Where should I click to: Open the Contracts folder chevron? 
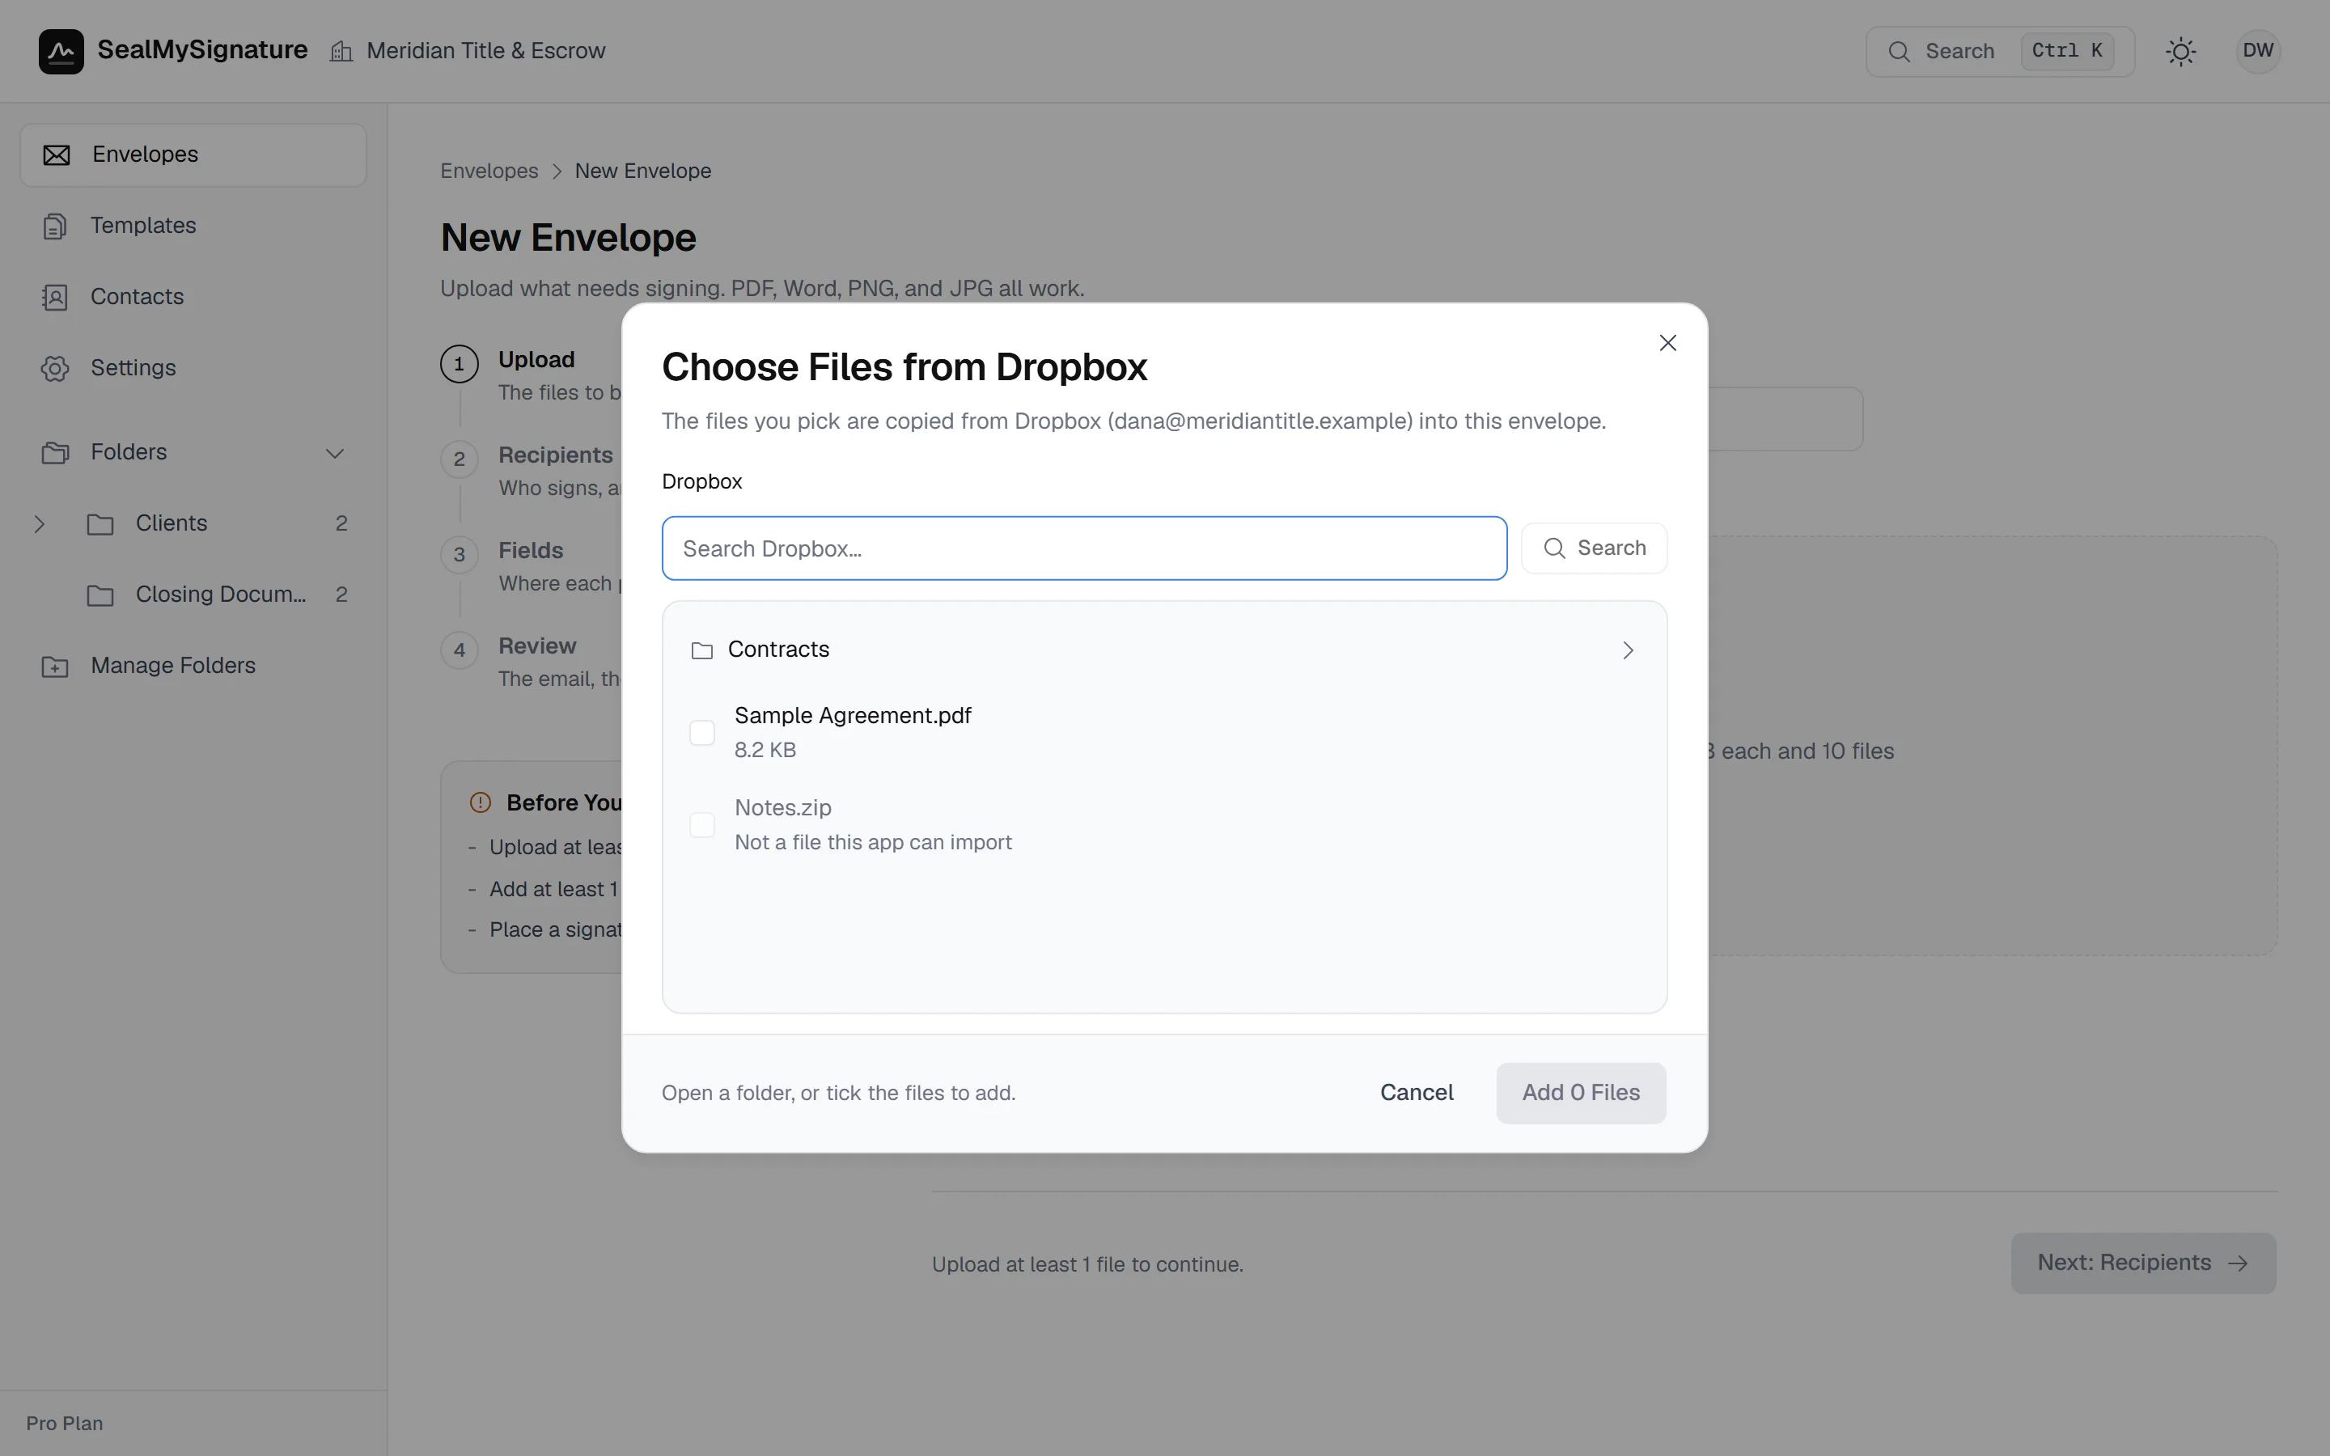tap(1627, 651)
